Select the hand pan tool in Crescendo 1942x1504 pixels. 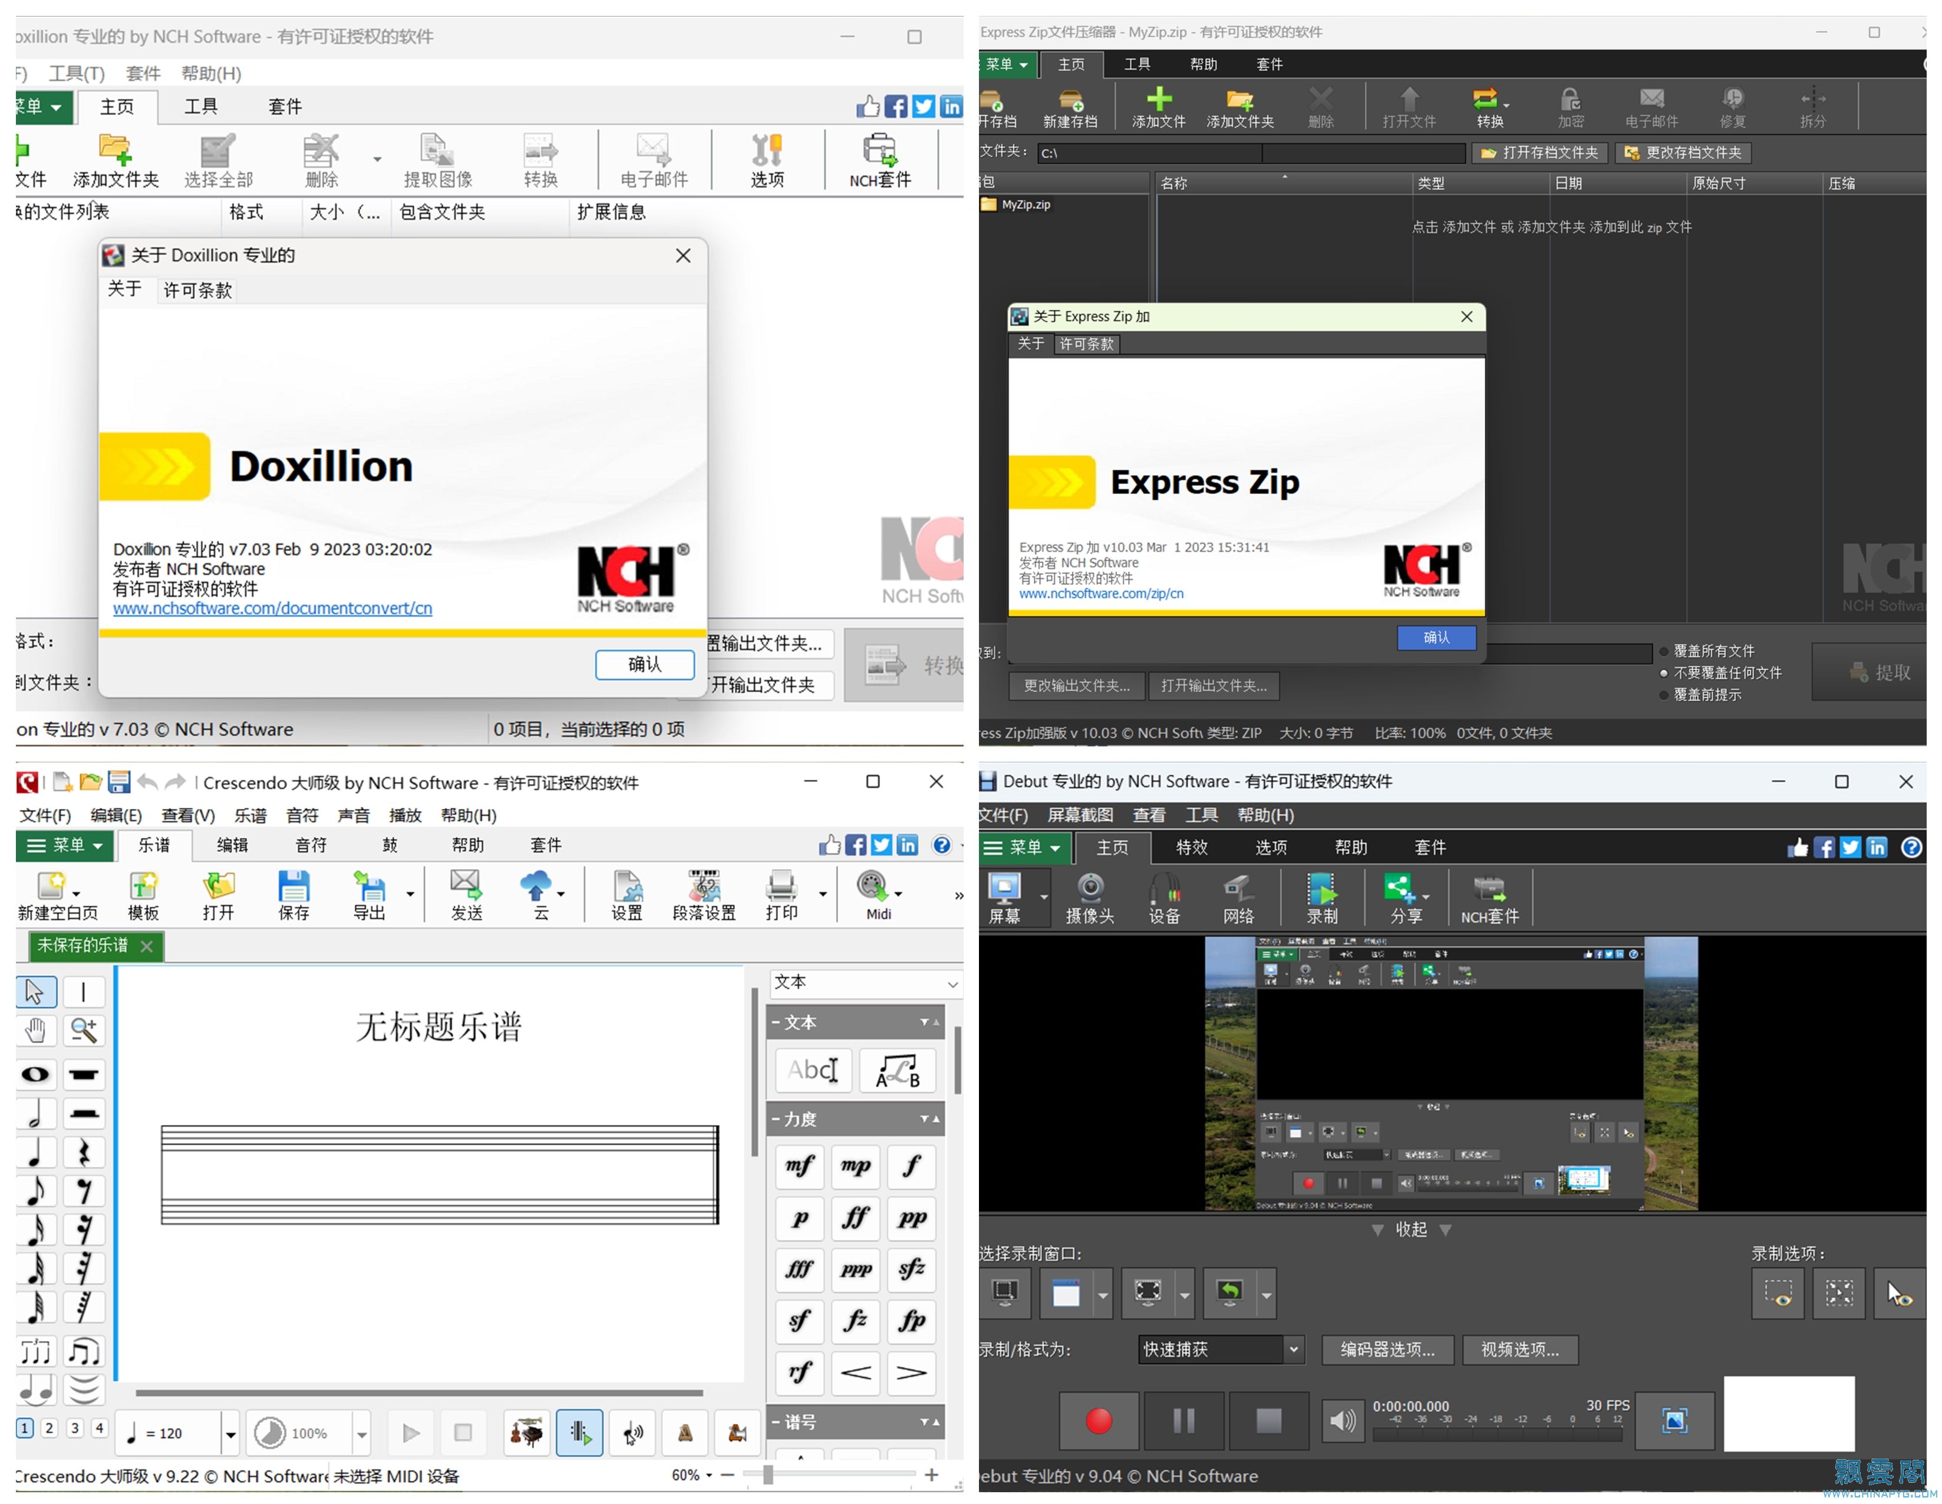click(x=35, y=1030)
